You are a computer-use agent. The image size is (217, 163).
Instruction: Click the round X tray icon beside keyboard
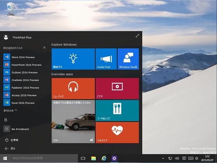(x=197, y=158)
